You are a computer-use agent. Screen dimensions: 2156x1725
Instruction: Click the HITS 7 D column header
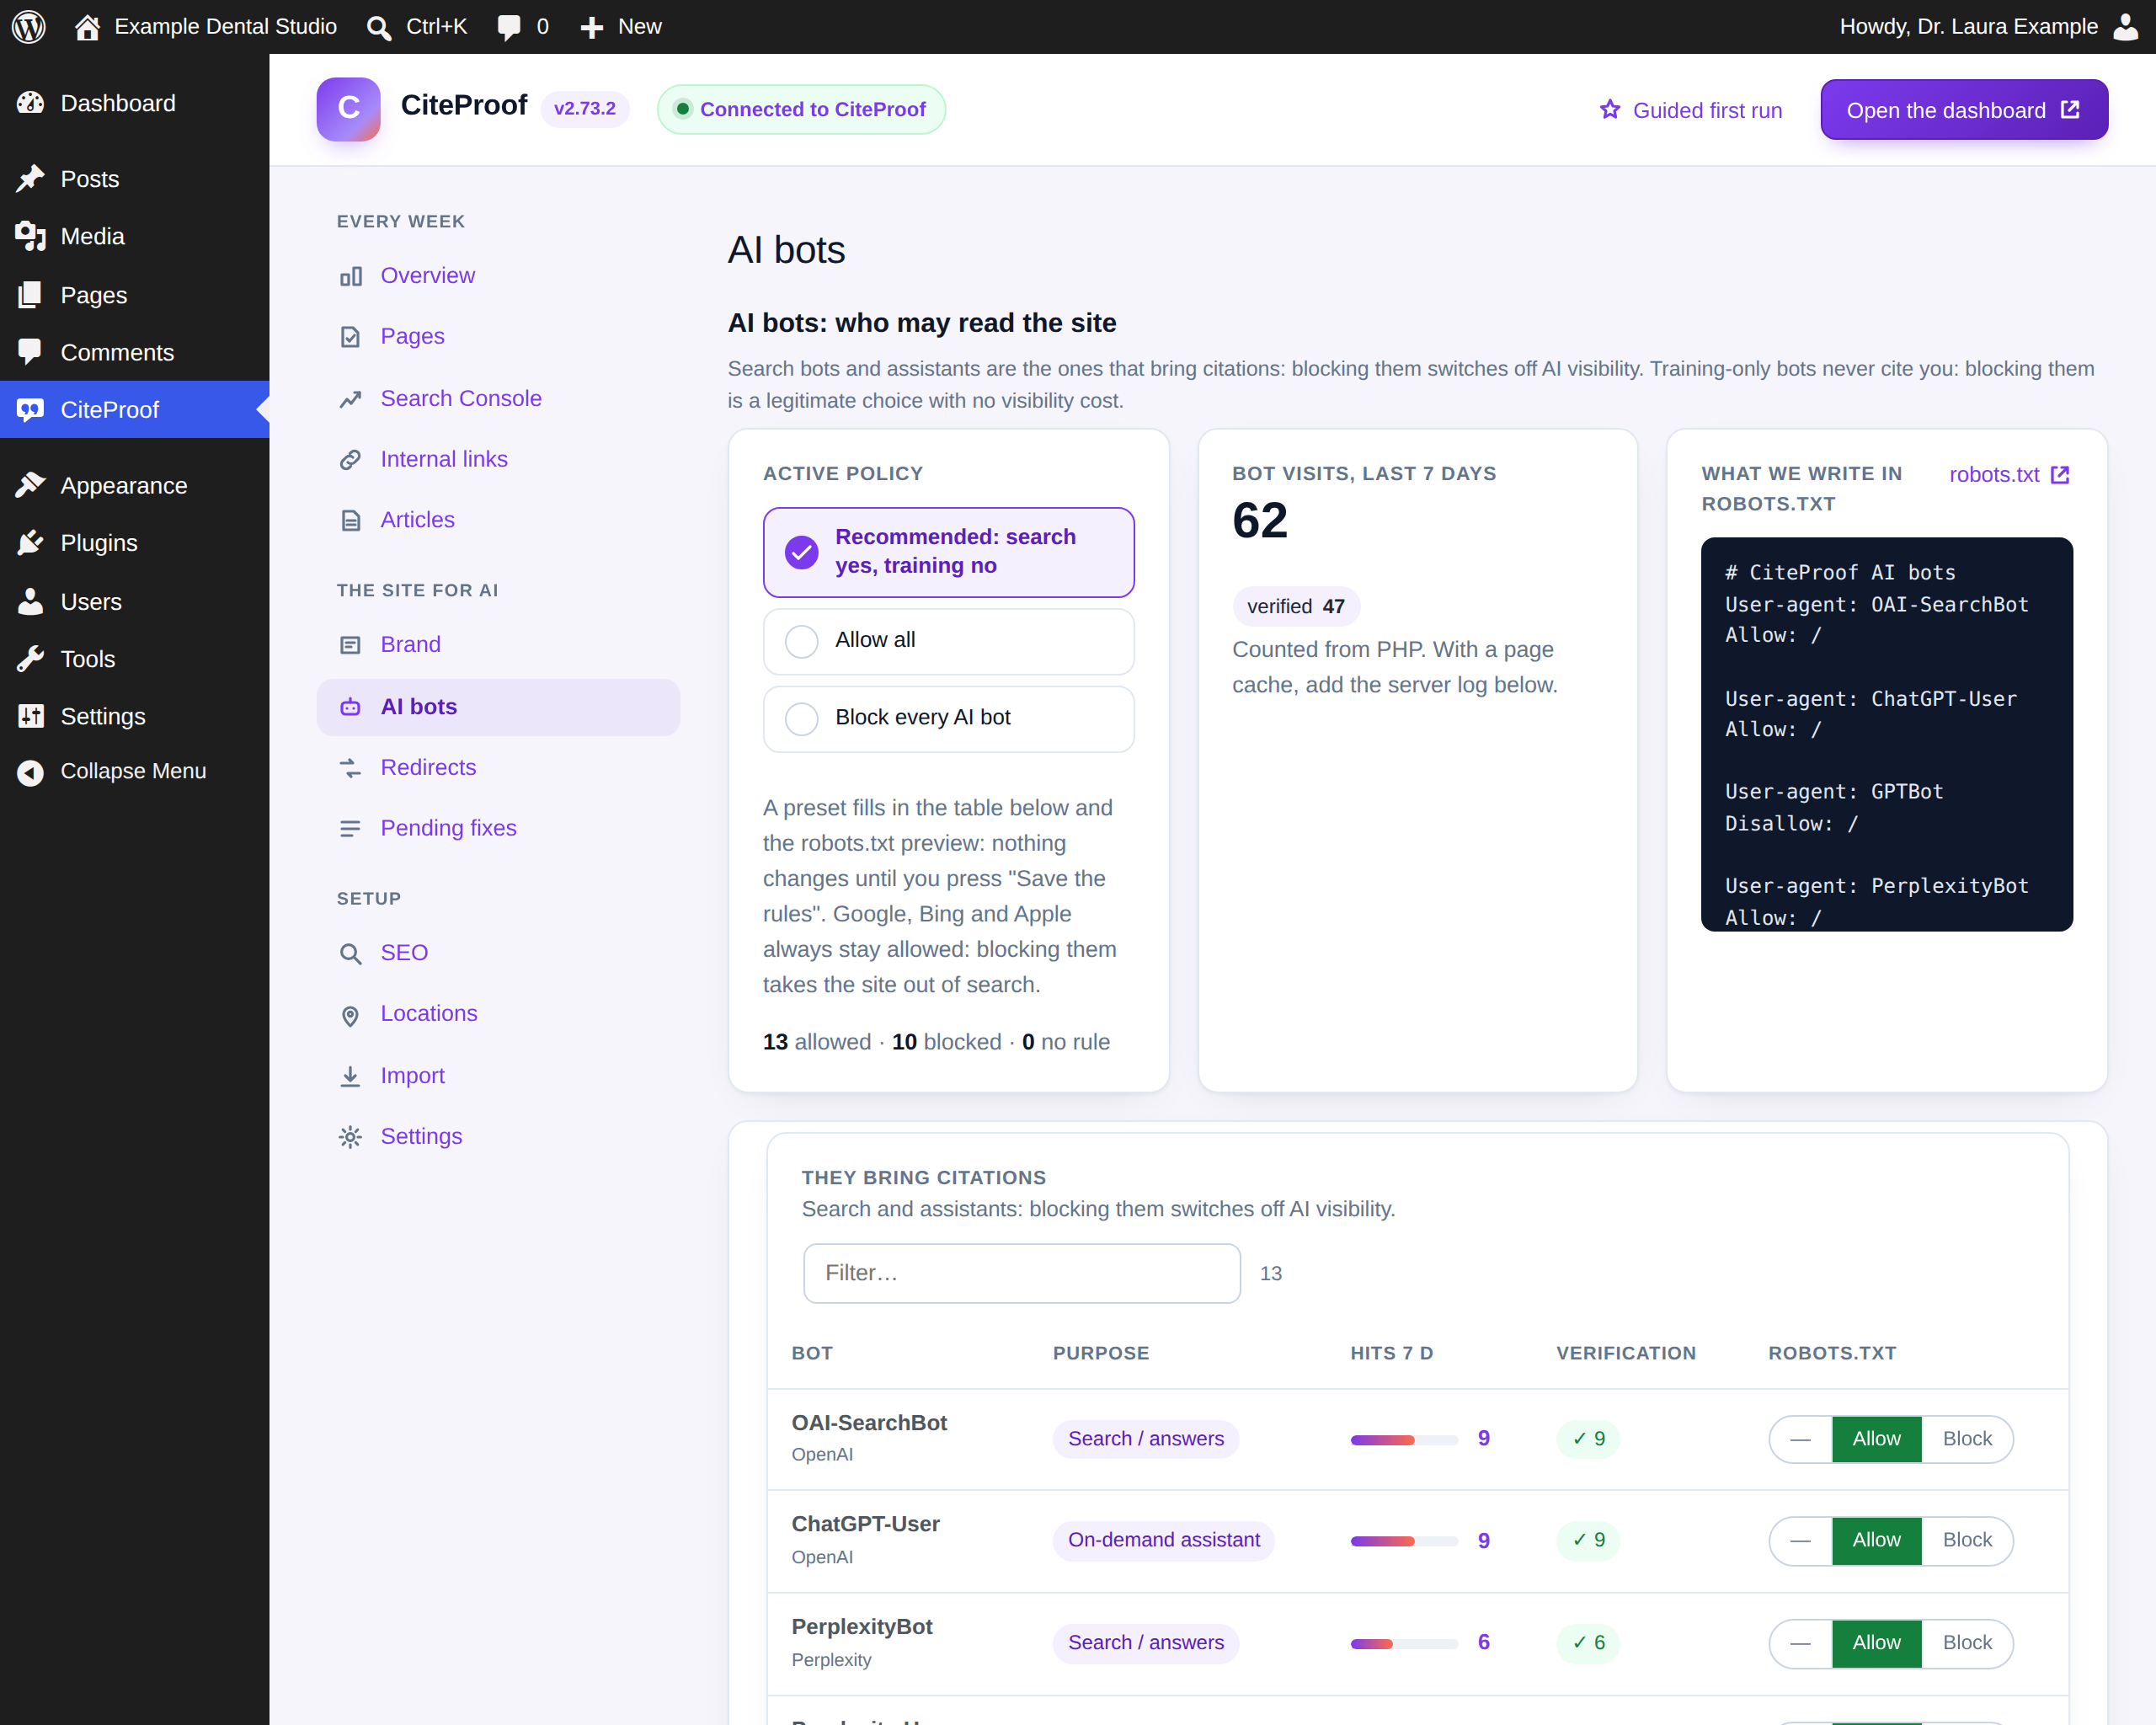tap(1391, 1353)
